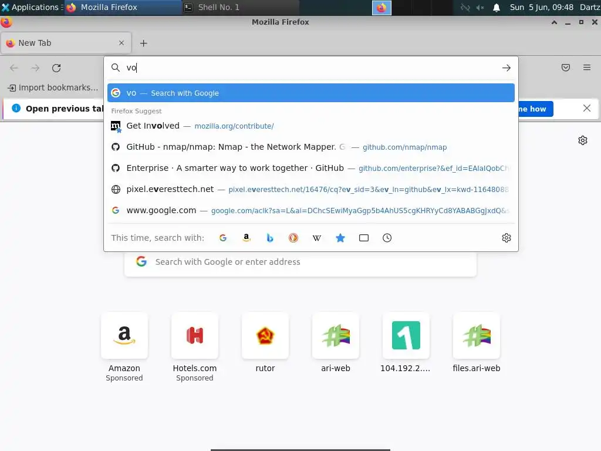601x451 pixels.
Task: Switch to Shell No. 1 taskbar item
Action: tap(241, 7)
